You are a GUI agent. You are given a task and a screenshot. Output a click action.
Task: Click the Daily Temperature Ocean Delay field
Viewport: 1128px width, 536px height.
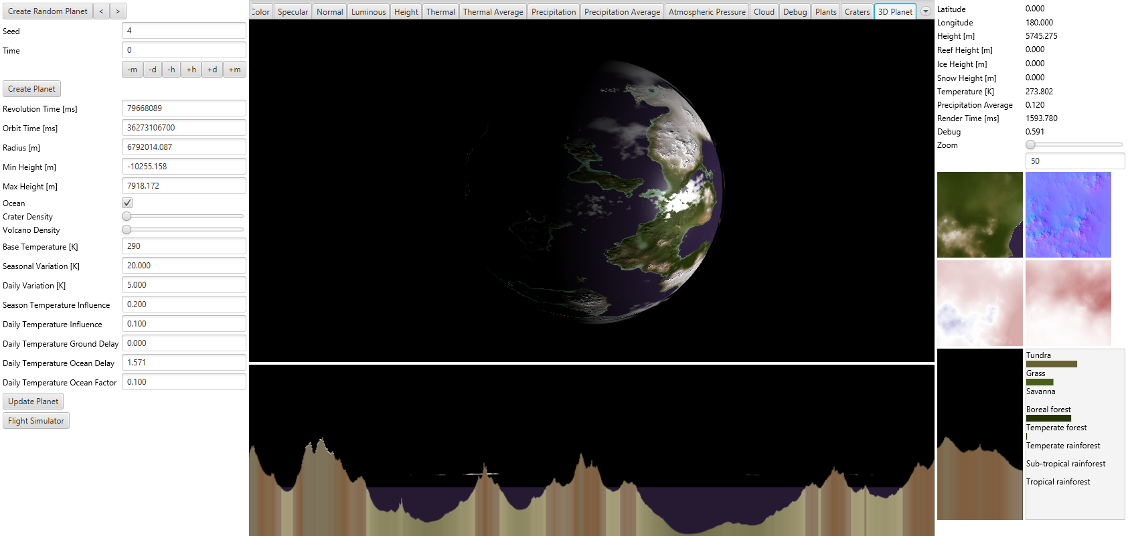[x=183, y=363]
